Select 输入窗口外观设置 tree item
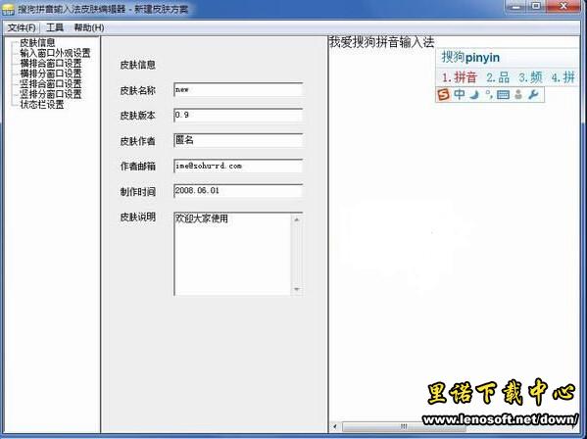This screenshot has width=587, height=439. (x=55, y=53)
